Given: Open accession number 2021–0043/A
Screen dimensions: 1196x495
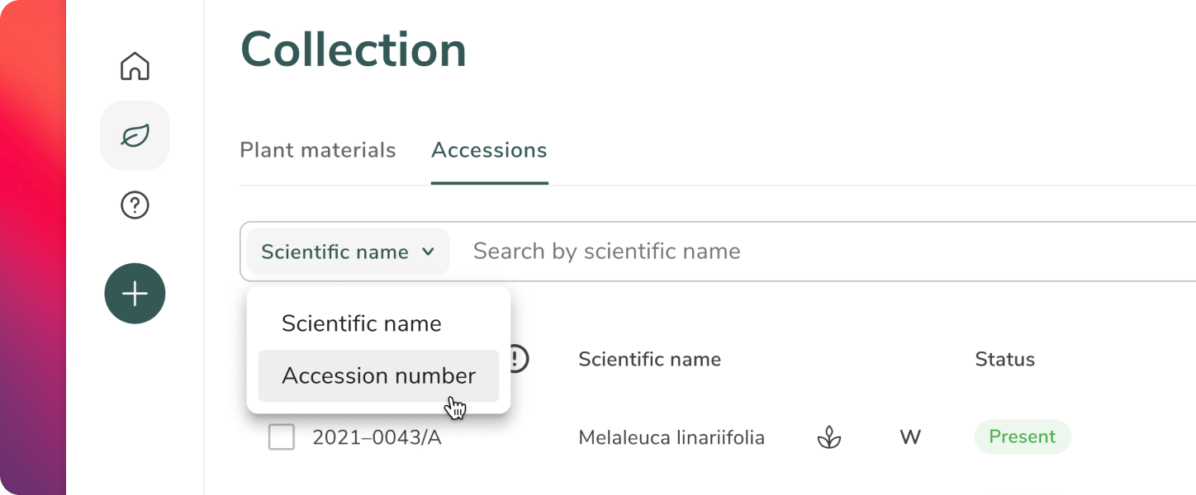Looking at the screenshot, I should click(377, 437).
